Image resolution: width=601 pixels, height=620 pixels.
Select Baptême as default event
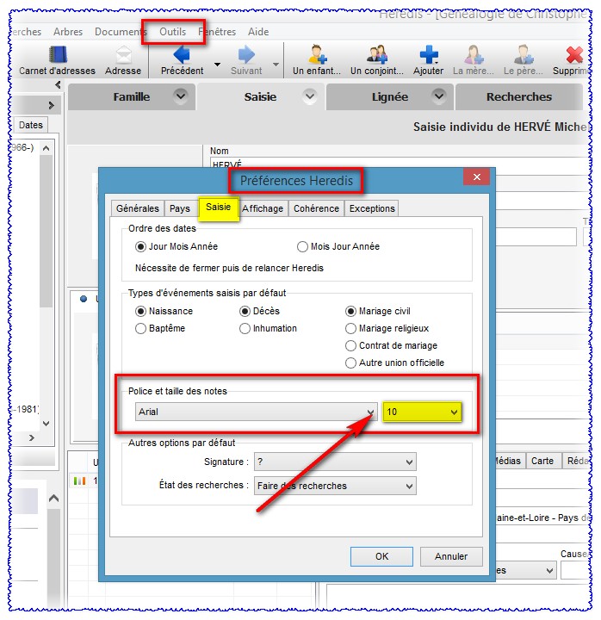point(140,329)
